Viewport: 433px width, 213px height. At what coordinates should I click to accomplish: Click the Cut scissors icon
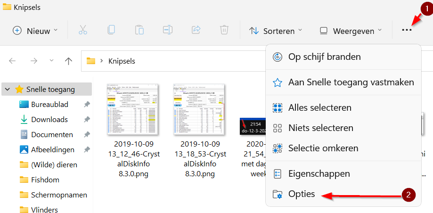click(83, 31)
